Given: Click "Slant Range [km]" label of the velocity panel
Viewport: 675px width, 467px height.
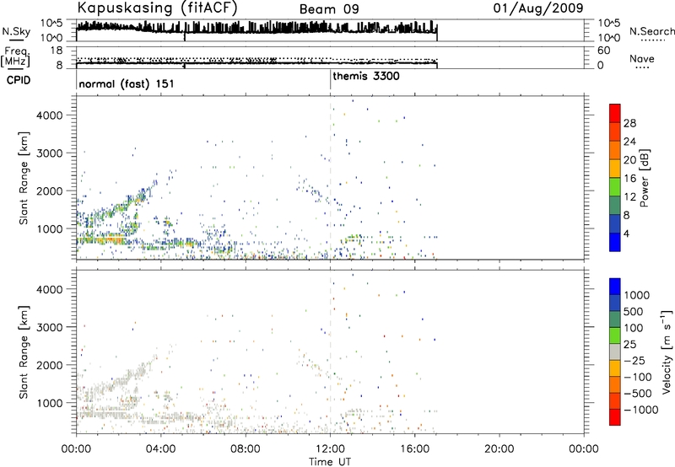Looking at the screenshot, I should point(24,352).
